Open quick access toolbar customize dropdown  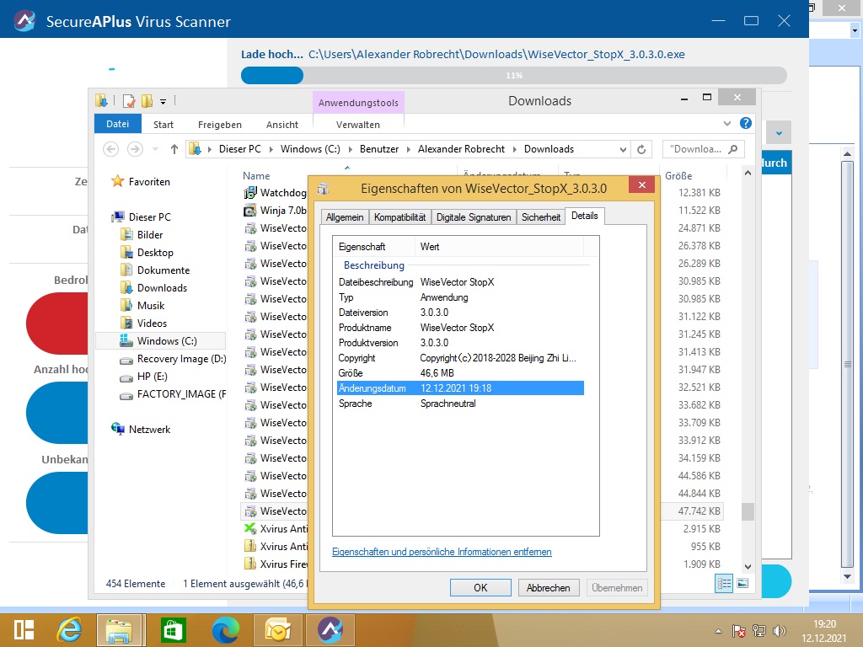point(163,101)
